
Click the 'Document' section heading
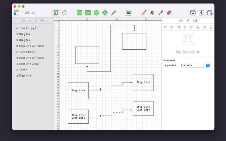(x=169, y=60)
